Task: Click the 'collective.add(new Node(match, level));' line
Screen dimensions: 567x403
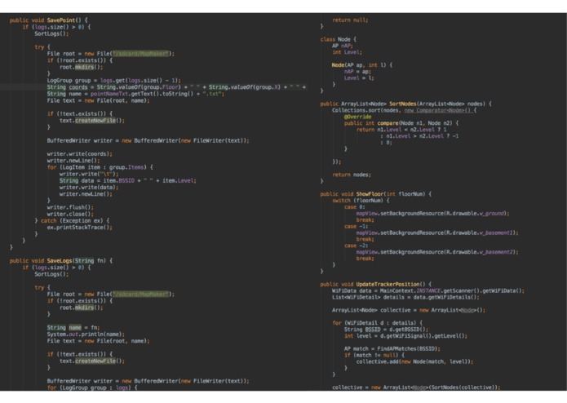Action: pos(414,361)
